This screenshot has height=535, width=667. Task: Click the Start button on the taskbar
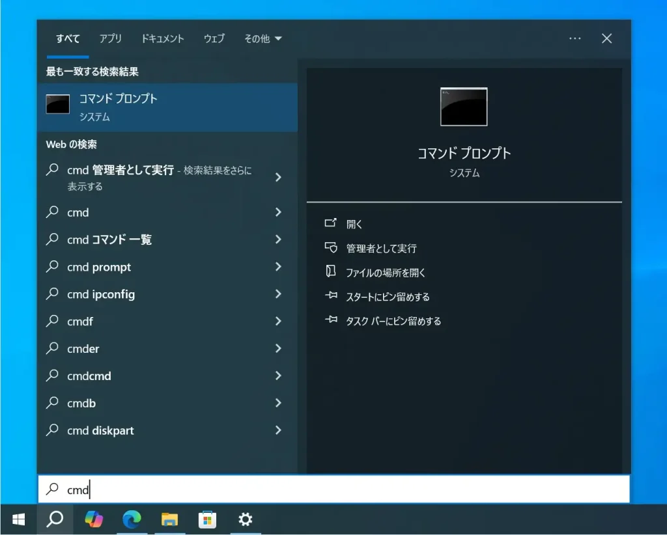[18, 519]
